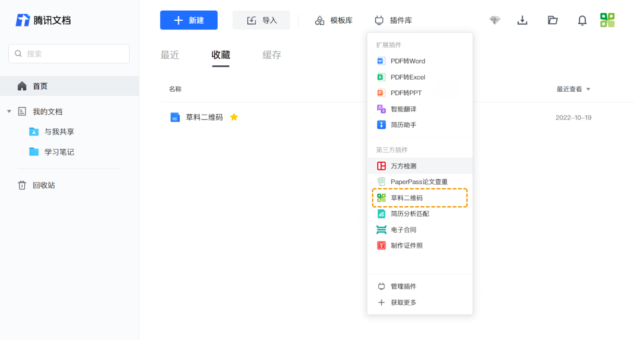This screenshot has width=635, height=340.
Task: Click 获取更多 get more plugins
Action: [420, 303]
